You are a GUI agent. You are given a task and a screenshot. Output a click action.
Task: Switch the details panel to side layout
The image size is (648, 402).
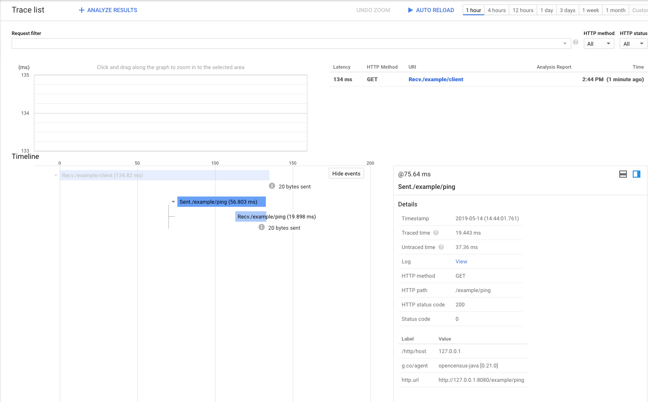(636, 174)
